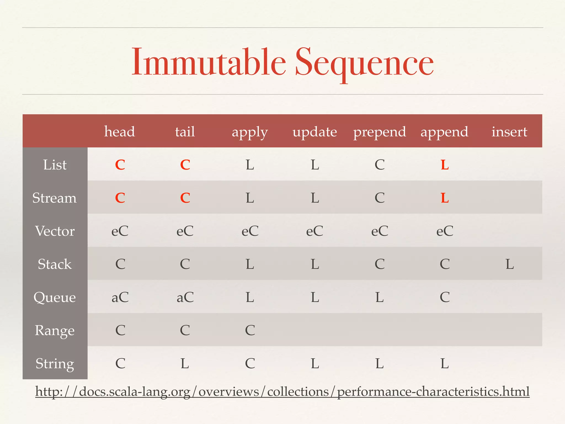The image size is (565, 424).
Task: Click the aC in Queue tail cell
Action: coord(185,297)
